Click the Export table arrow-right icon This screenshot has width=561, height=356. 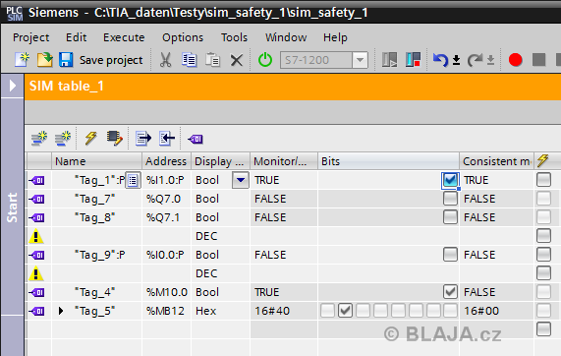tap(143, 139)
